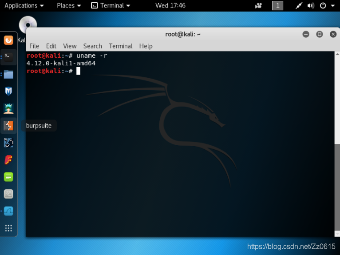Launch Metasploit from the dock

pos(8,91)
